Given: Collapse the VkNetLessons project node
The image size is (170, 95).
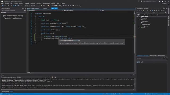Looking at the screenshot, I should coord(138,17).
